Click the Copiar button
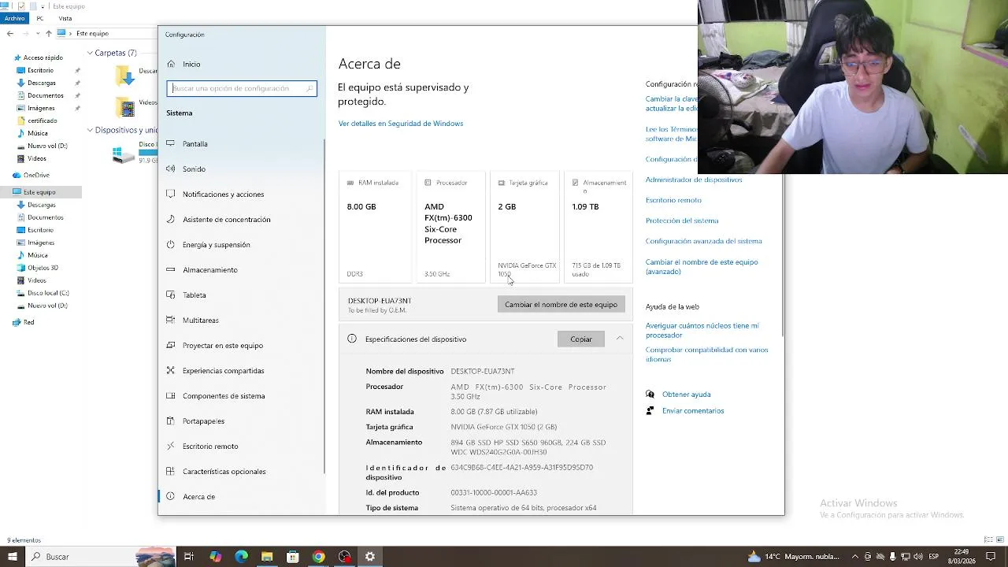The width and height of the screenshot is (1008, 567). pyautogui.click(x=581, y=339)
